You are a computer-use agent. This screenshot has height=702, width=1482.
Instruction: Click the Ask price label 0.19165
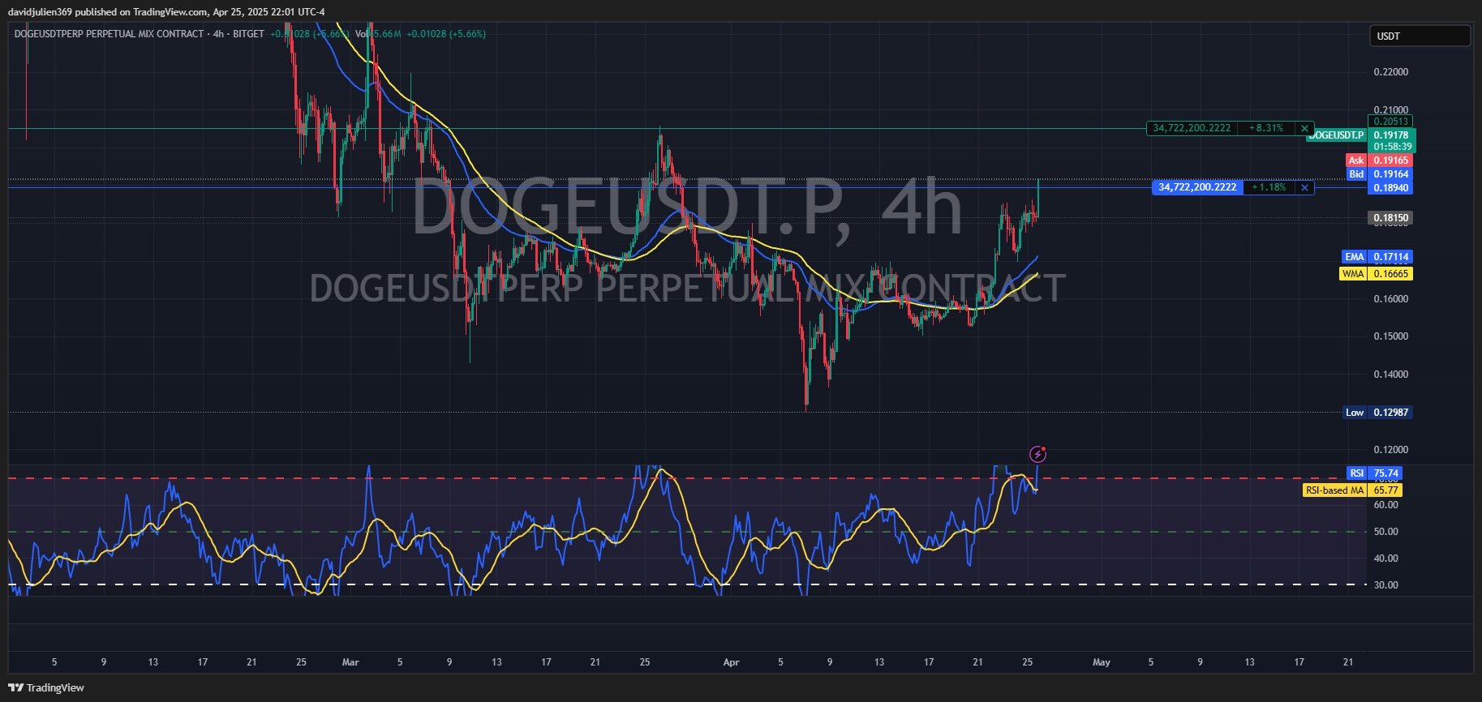pyautogui.click(x=1391, y=161)
